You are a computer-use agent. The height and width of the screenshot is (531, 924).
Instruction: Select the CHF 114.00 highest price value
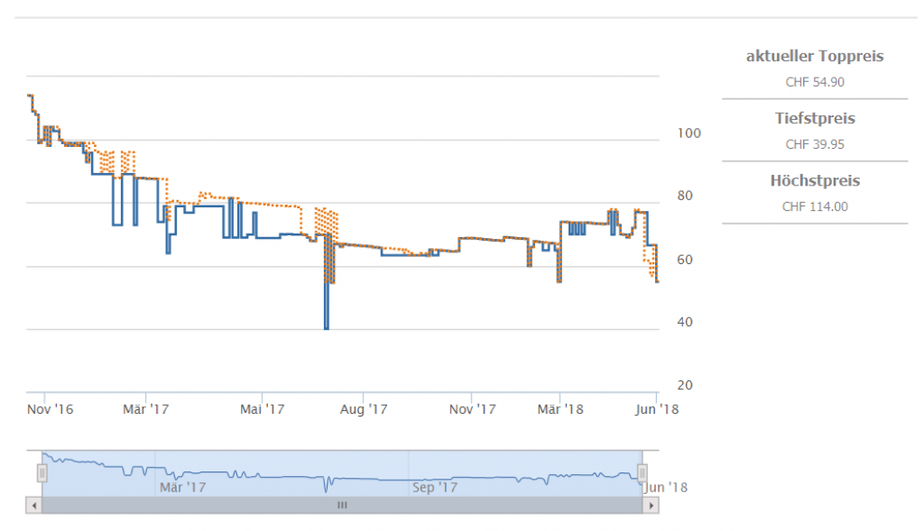815,206
